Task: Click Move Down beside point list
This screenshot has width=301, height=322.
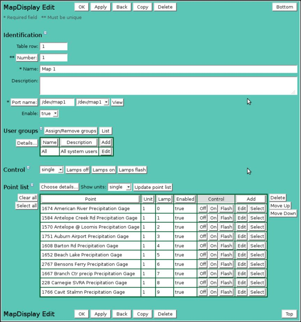Action: [x=283, y=213]
